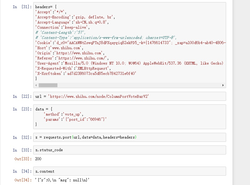Image resolution: width=250 pixels, height=185 pixels.
Task: Select the requests.post code cell
Action: [x=129, y=137]
